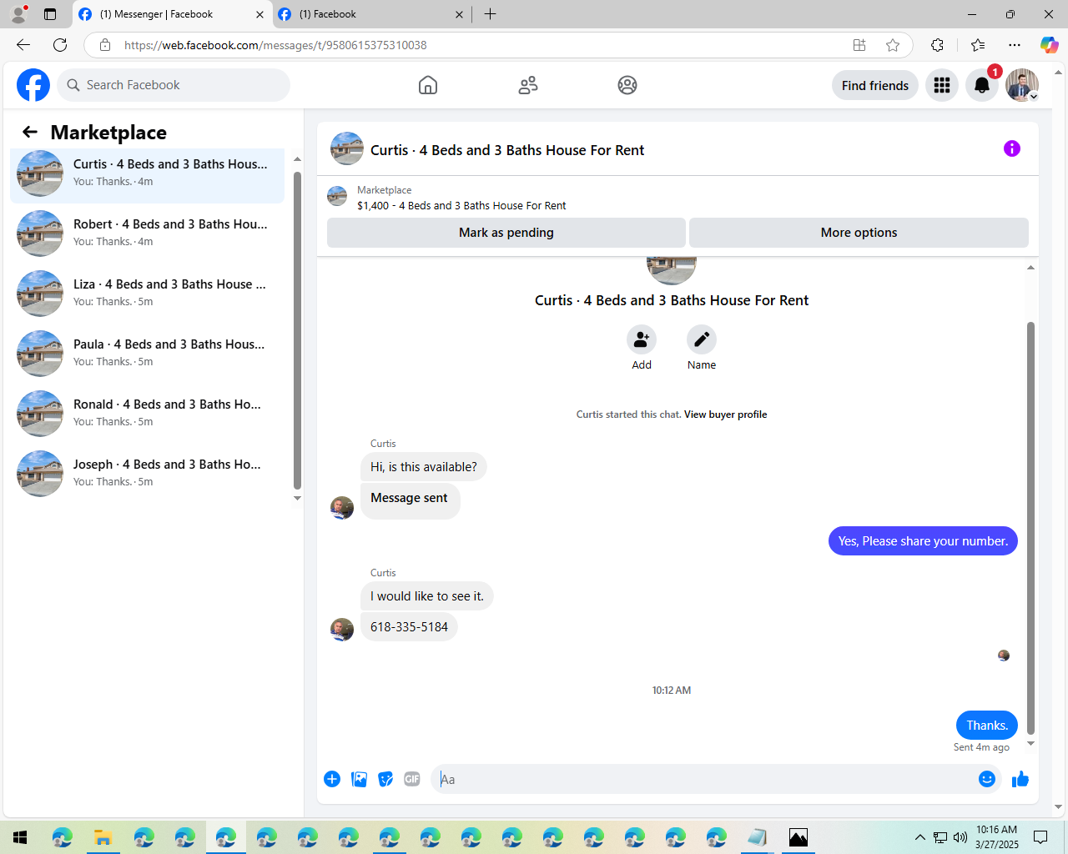Screen dimensions: 1068x854
Task: Open the account profile picture menu
Action: click(x=1022, y=85)
